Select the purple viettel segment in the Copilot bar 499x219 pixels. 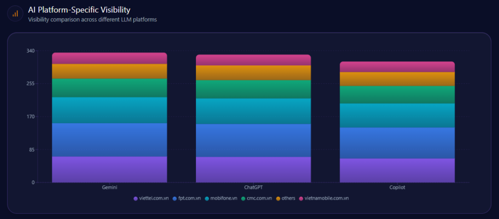pyautogui.click(x=397, y=170)
